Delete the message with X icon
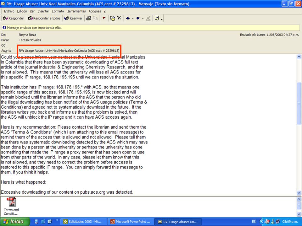Viewport: 302px width, 226px height. [120, 18]
